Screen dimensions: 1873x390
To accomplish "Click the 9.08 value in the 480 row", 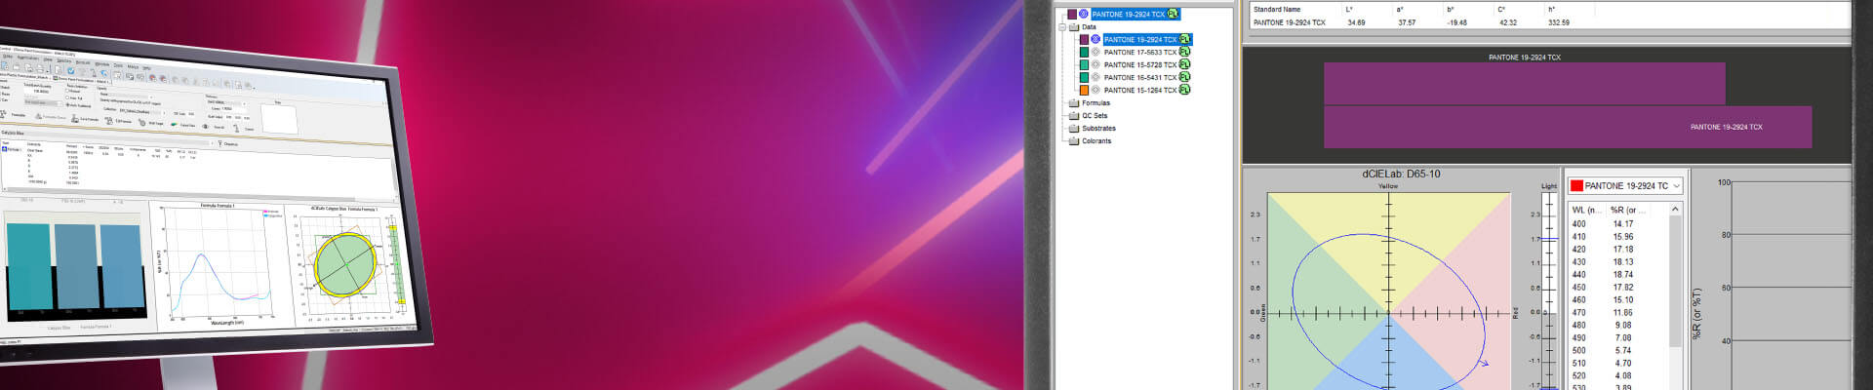I will point(1622,326).
